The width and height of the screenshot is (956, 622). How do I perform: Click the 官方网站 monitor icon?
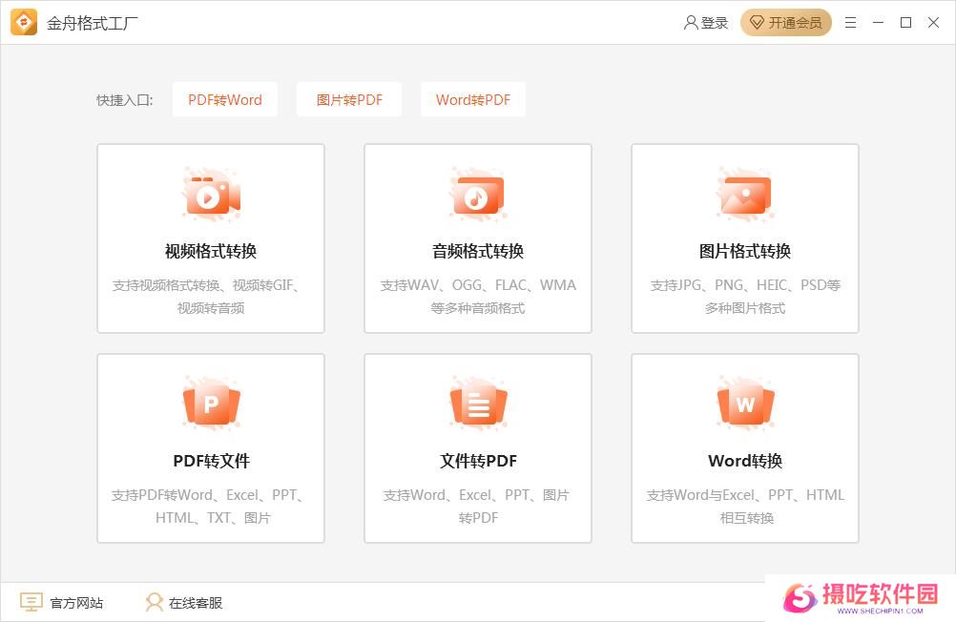(x=31, y=603)
